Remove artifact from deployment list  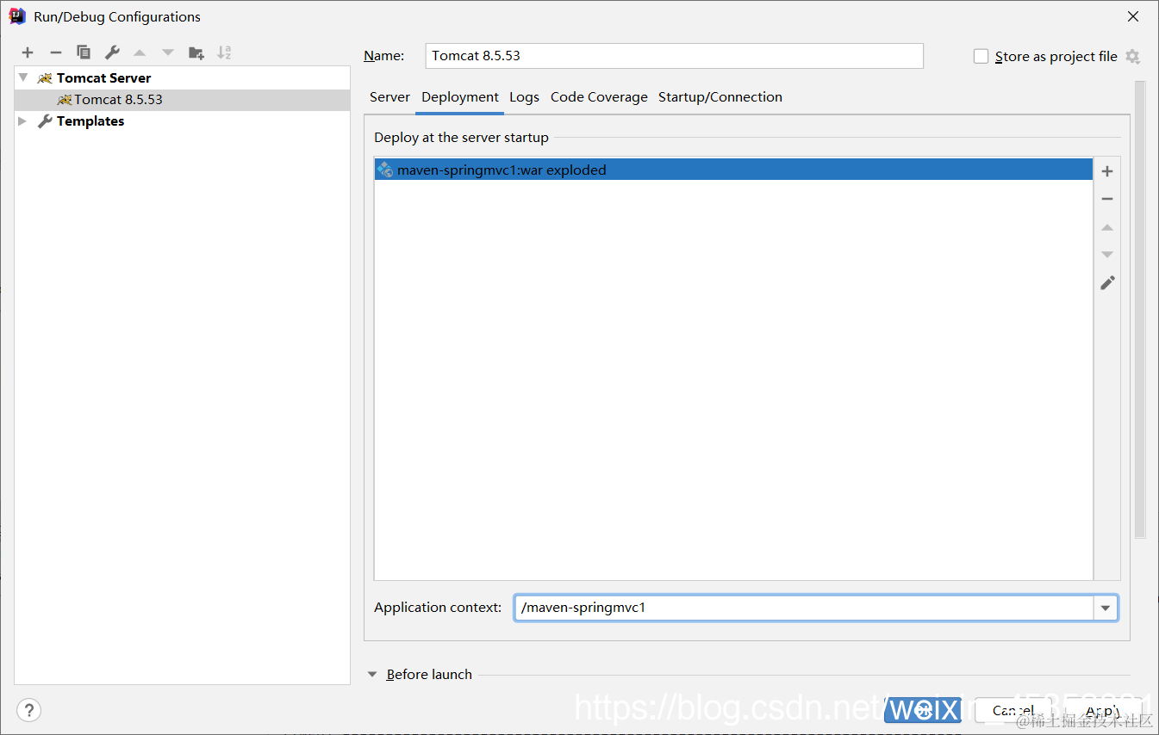tap(1107, 199)
